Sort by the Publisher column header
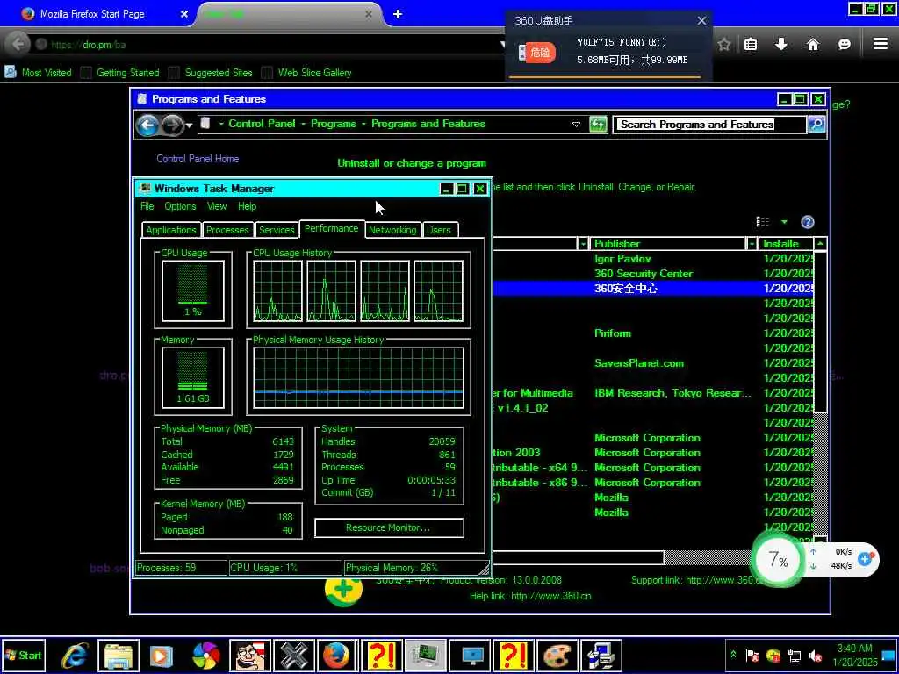The width and height of the screenshot is (899, 674). pyautogui.click(x=668, y=244)
